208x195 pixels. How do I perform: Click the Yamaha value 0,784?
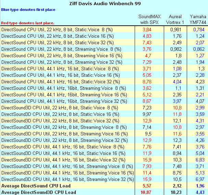pyautogui.click(x=199, y=29)
